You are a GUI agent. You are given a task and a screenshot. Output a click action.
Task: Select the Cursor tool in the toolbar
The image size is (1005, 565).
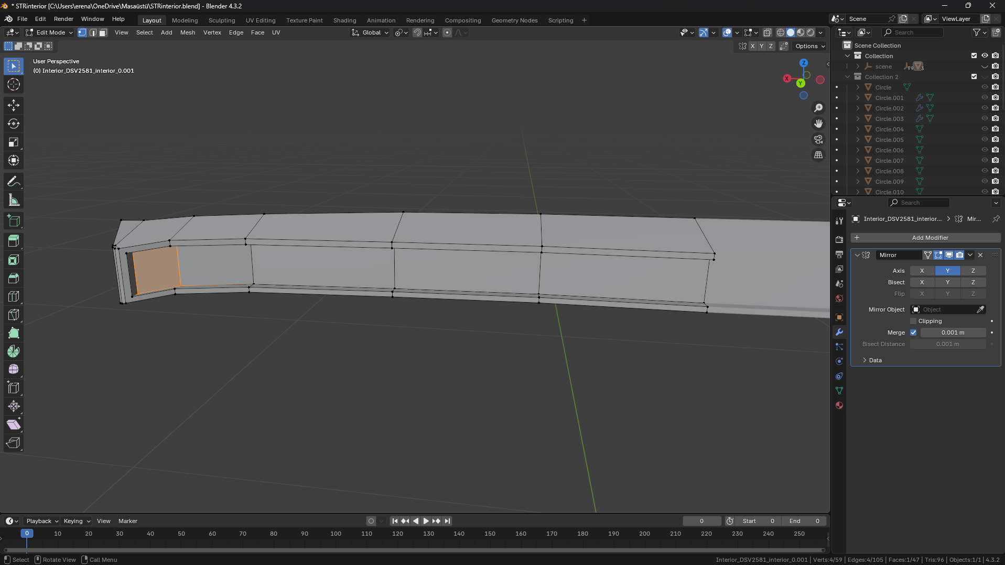tap(14, 84)
